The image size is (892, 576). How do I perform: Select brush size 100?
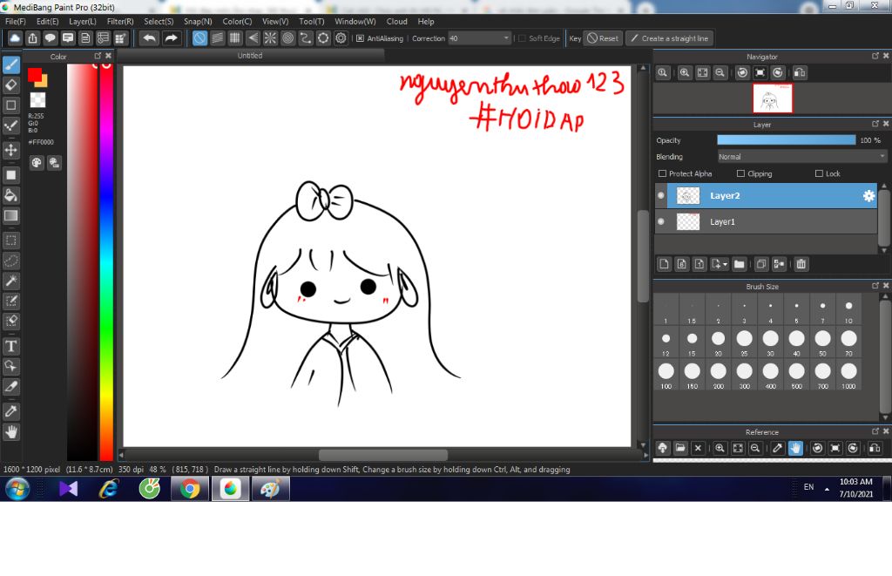(x=666, y=375)
